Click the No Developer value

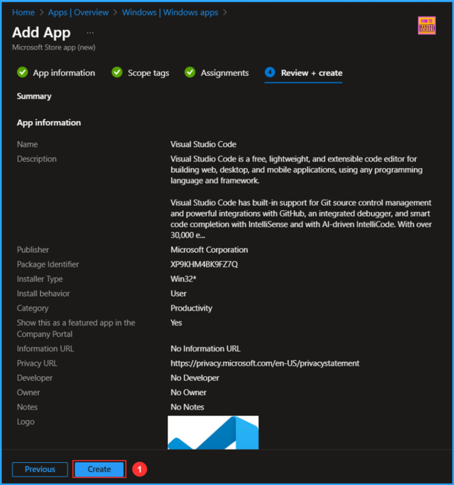[195, 378]
